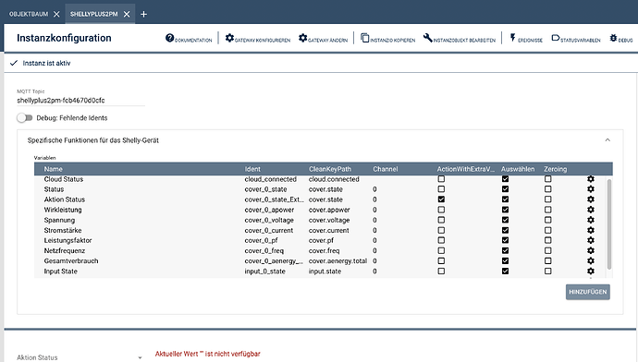Uncheck Auswählen for Wirkleistung row
This screenshot has height=362, width=638.
505,210
